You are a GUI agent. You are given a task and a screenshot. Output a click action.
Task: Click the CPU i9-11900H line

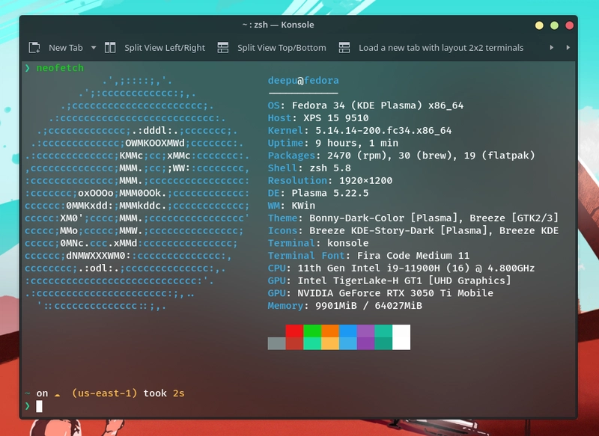click(x=401, y=268)
